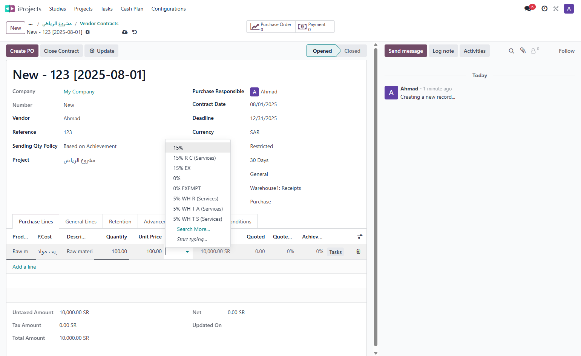Set status to Closed in statusbar
The width and height of the screenshot is (581, 356).
pyautogui.click(x=352, y=51)
